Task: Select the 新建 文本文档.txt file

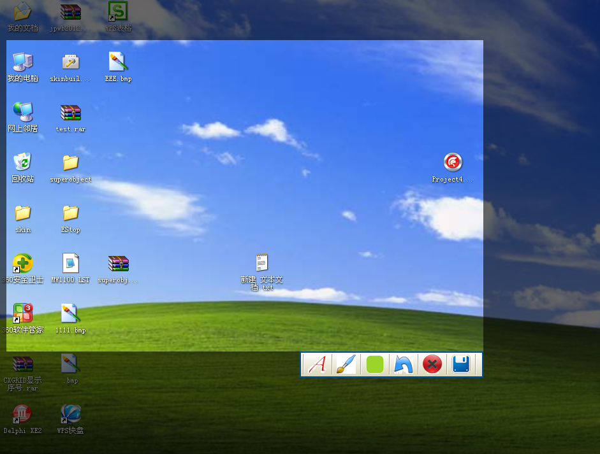Action: [x=261, y=272]
